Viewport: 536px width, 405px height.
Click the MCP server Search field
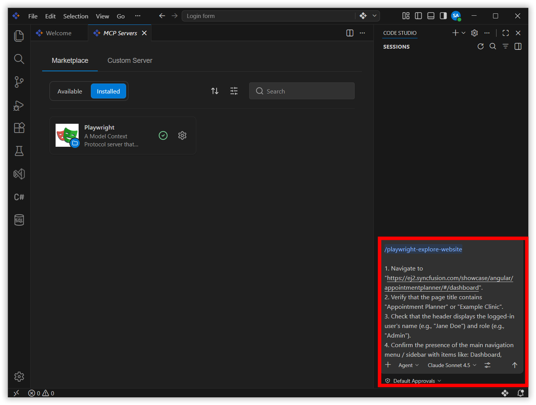[x=302, y=91]
